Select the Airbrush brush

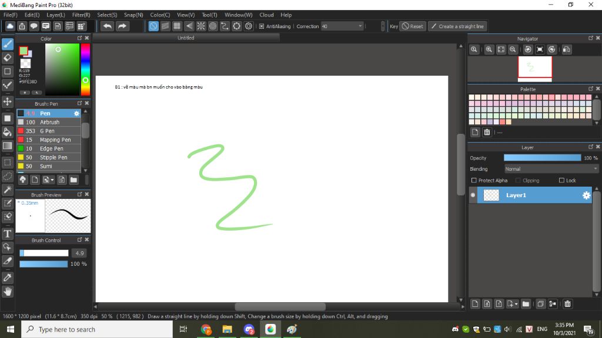coord(49,122)
